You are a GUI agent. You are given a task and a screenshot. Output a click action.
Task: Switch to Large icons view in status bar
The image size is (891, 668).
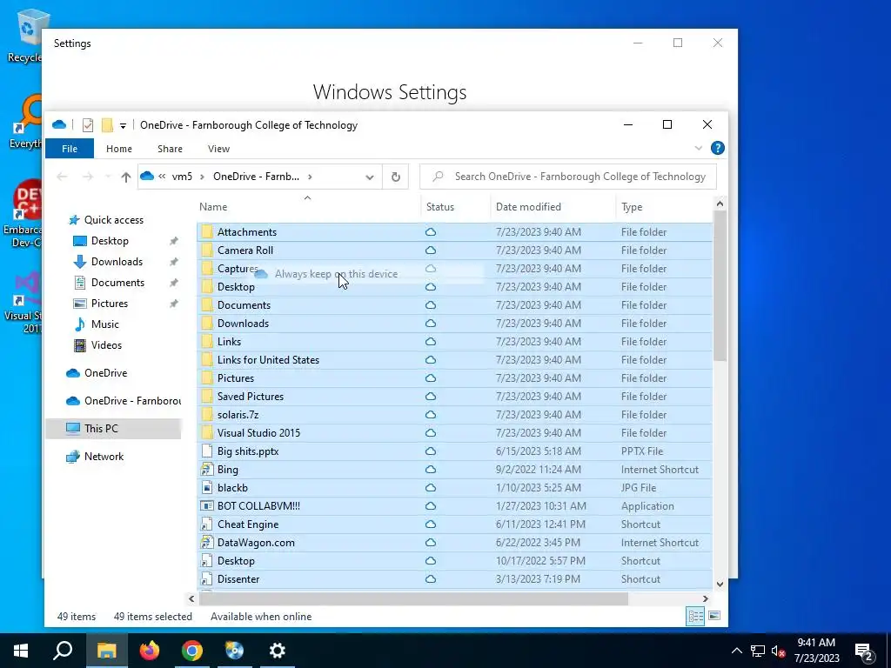click(715, 616)
